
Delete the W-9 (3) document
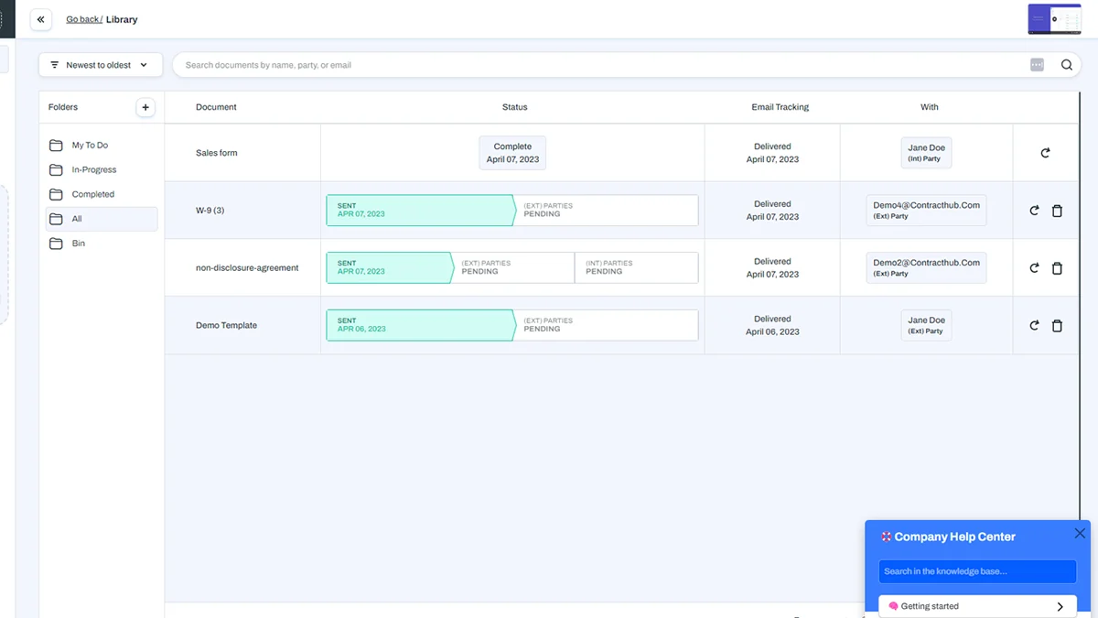tap(1057, 211)
